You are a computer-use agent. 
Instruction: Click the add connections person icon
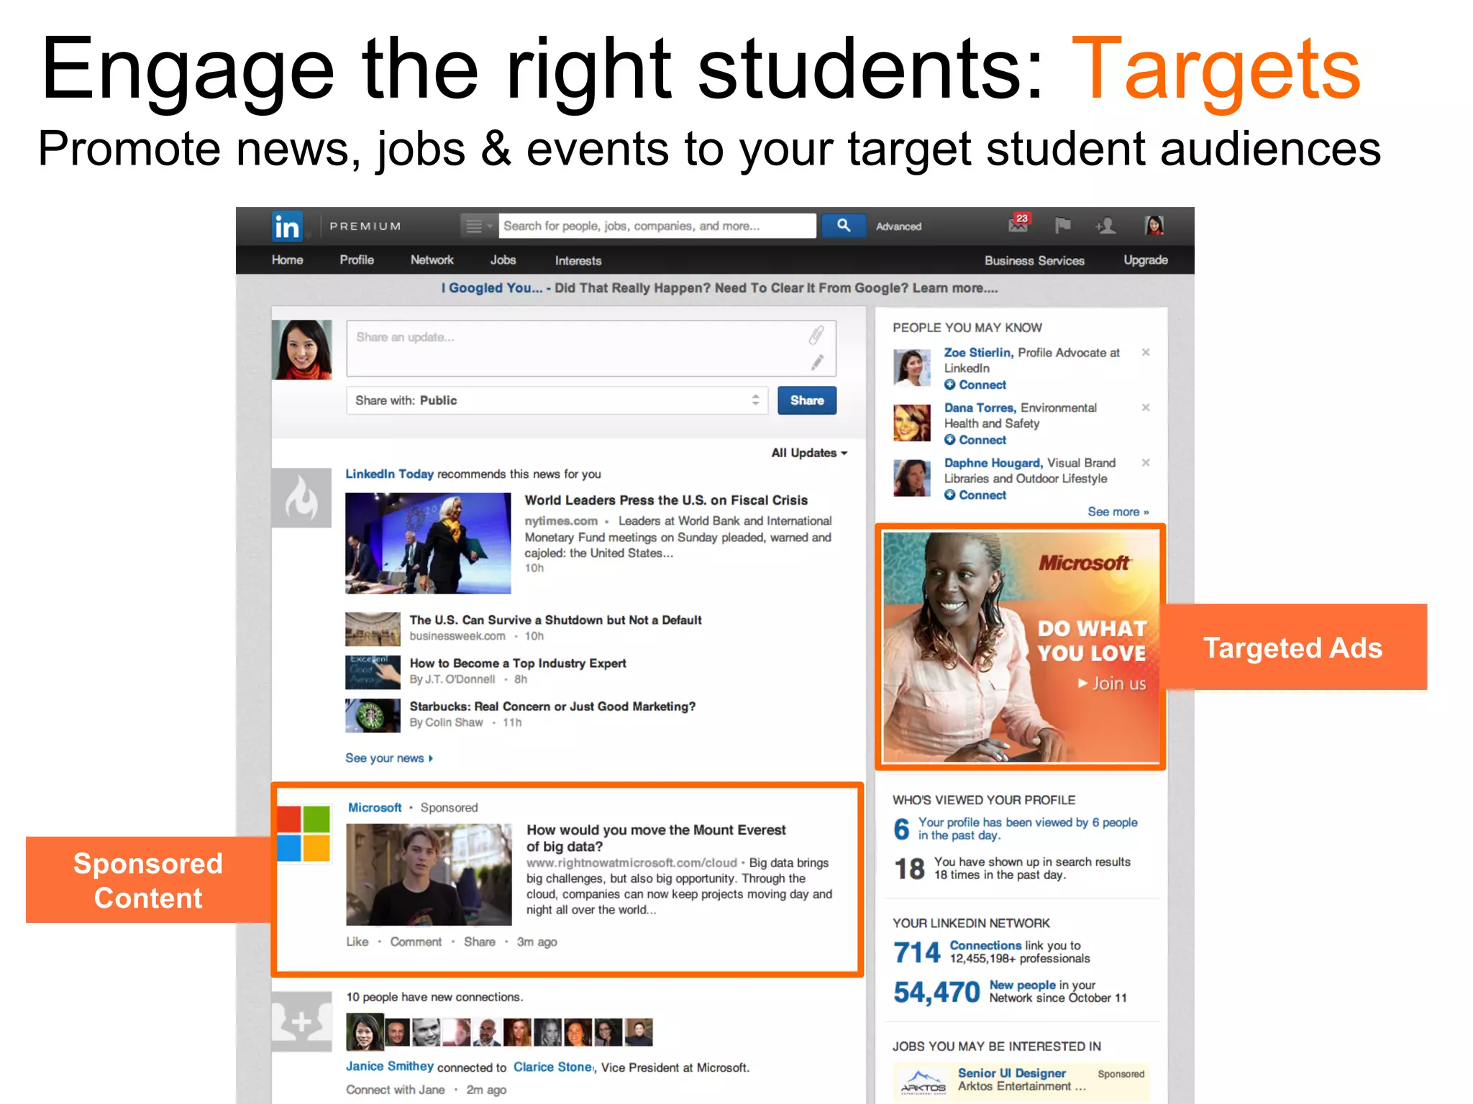click(x=1105, y=226)
